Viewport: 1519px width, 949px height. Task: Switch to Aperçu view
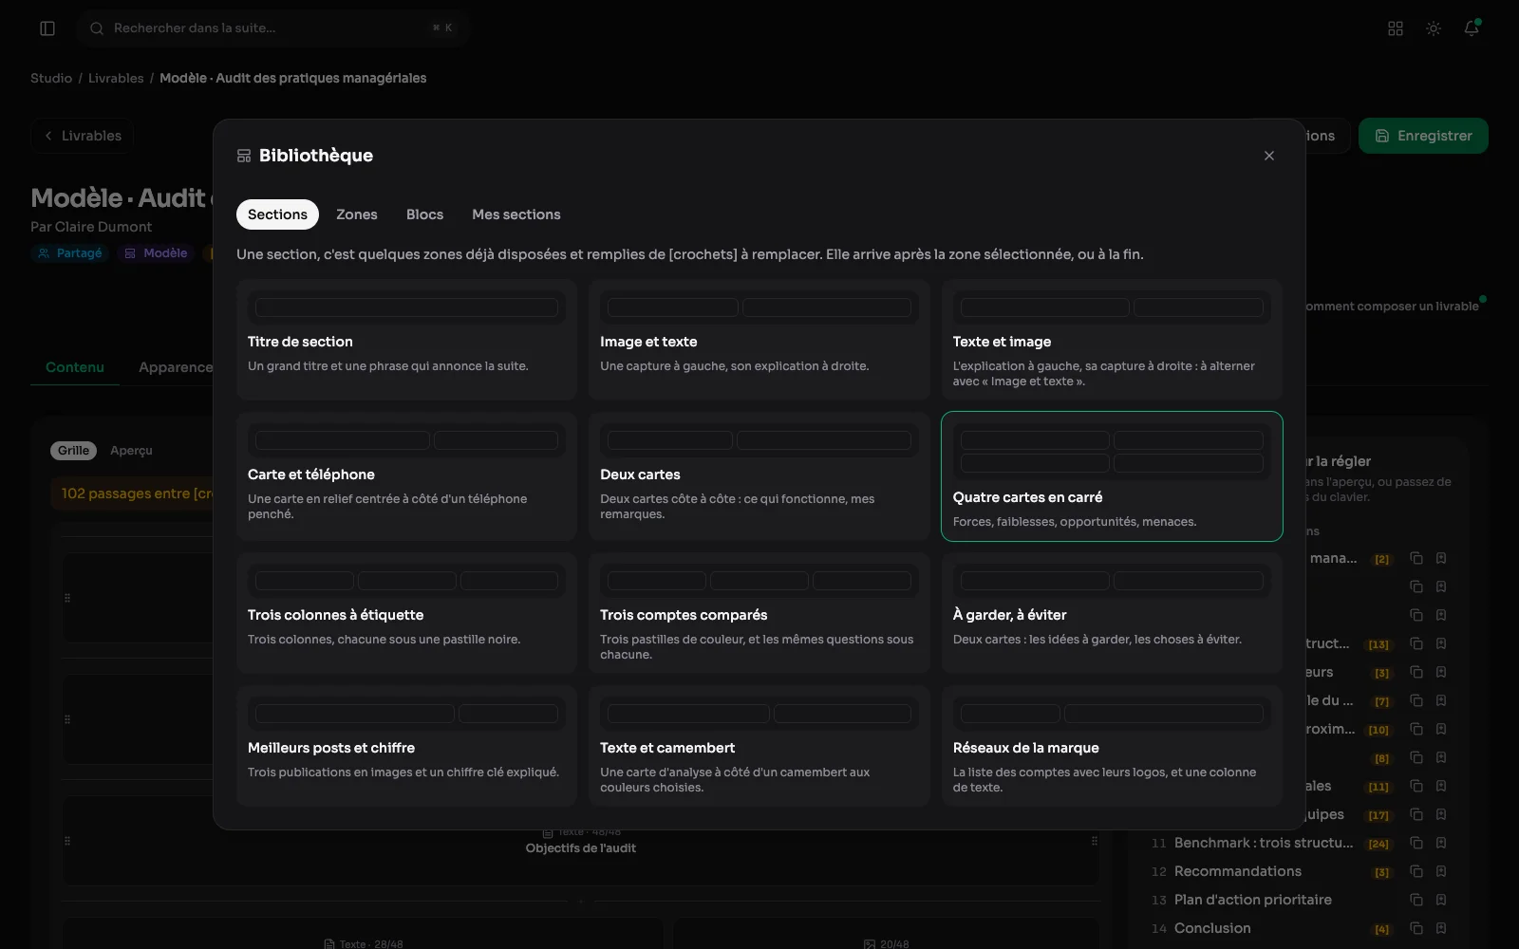131,451
